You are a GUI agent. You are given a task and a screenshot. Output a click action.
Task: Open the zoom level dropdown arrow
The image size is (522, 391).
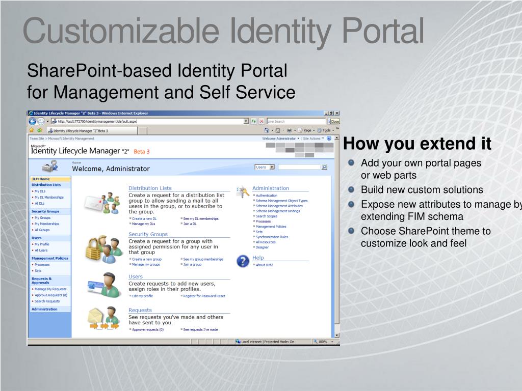coord(332,342)
